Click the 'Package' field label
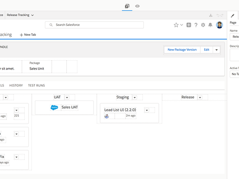The height and width of the screenshot is (179, 239). pos(35,63)
